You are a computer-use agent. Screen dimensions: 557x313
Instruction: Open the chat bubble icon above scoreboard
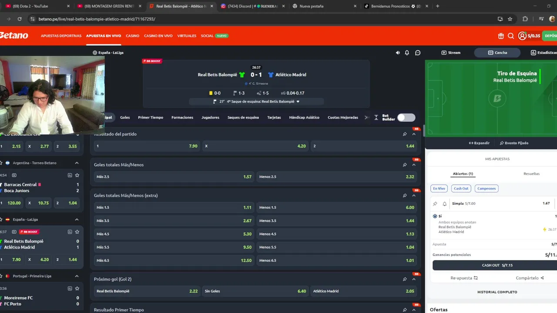click(x=418, y=53)
